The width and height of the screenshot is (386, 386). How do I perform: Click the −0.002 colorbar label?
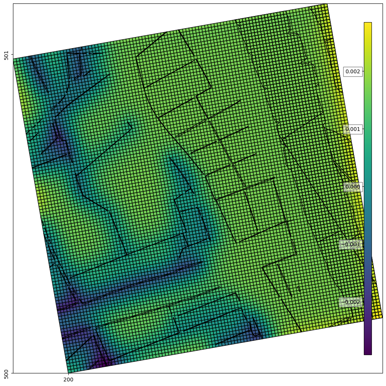pos(351,302)
